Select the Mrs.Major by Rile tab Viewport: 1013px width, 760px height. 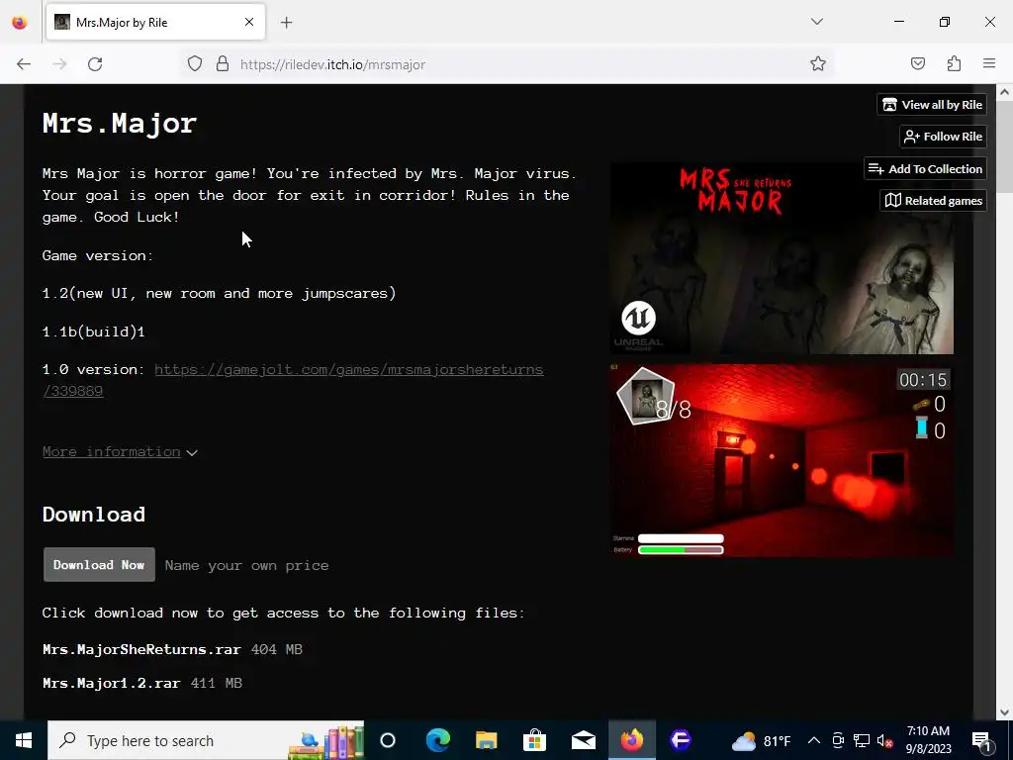click(x=155, y=23)
